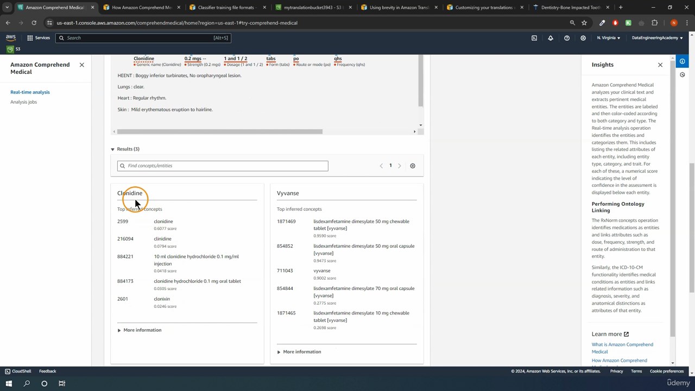Open Terms link in footer
The image size is (695, 391).
[636, 371]
